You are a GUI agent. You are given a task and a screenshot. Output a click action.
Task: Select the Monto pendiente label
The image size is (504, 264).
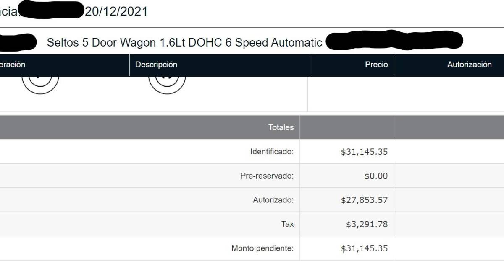tap(262, 248)
